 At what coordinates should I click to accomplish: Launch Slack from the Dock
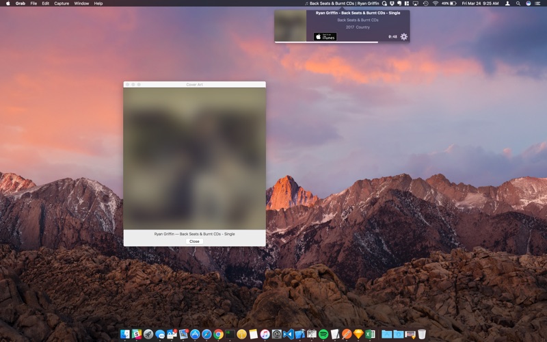click(x=137, y=334)
